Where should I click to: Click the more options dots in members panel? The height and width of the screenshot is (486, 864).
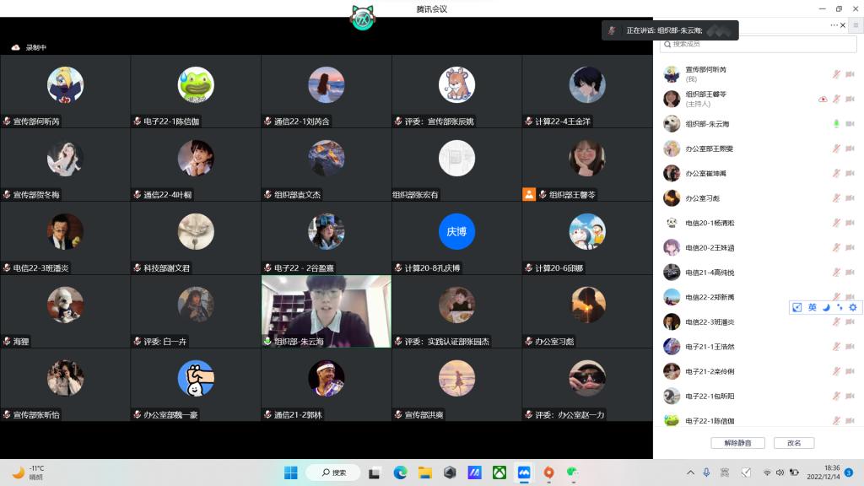point(834,25)
